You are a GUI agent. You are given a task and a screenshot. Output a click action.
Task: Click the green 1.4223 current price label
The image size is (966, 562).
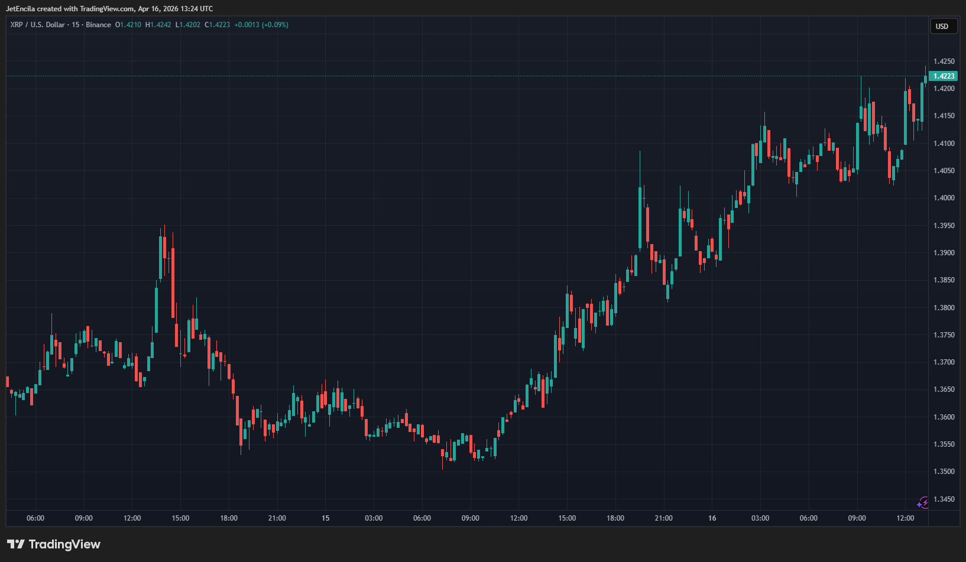click(944, 76)
